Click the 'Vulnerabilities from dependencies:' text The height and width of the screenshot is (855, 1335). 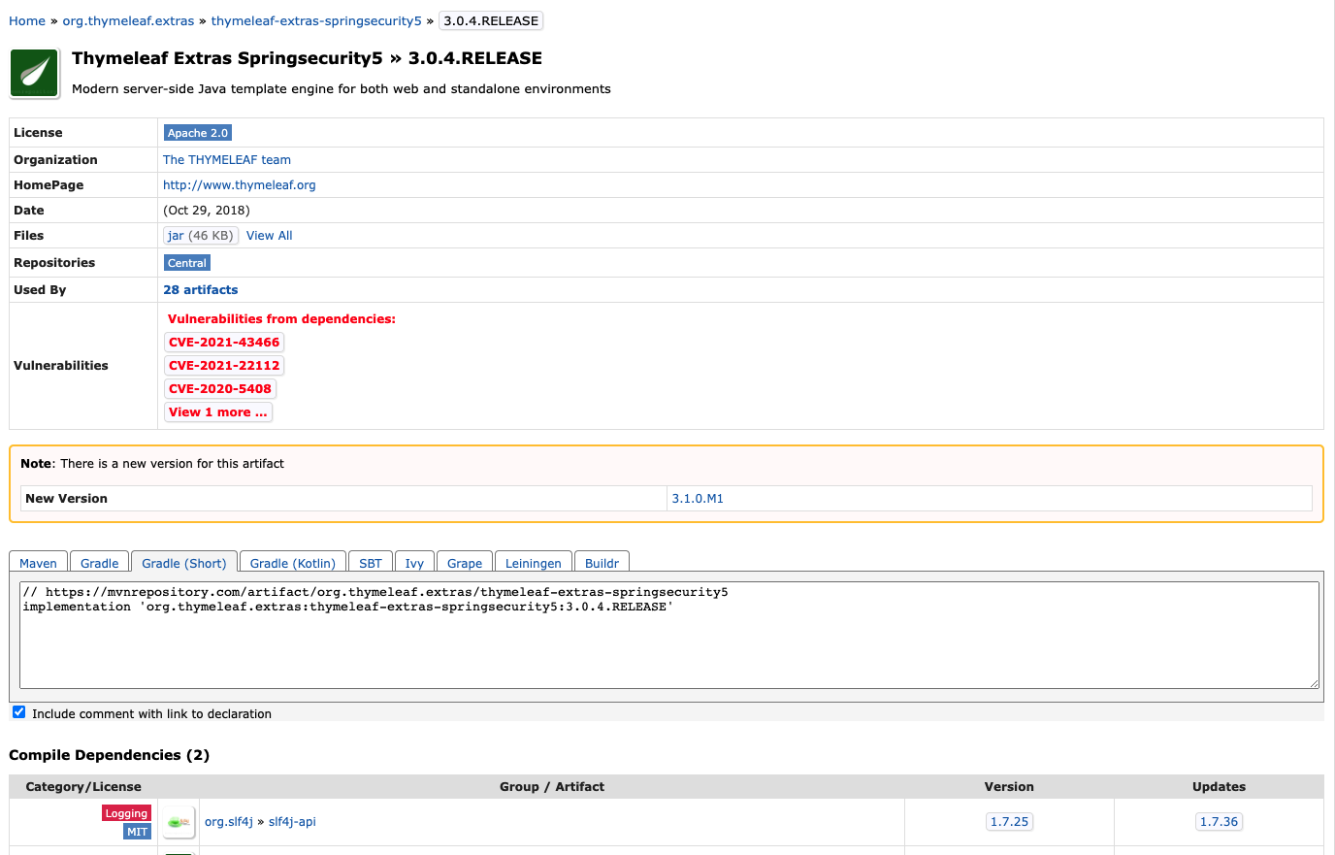click(x=281, y=319)
